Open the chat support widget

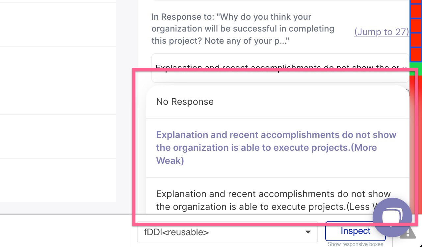392,217
